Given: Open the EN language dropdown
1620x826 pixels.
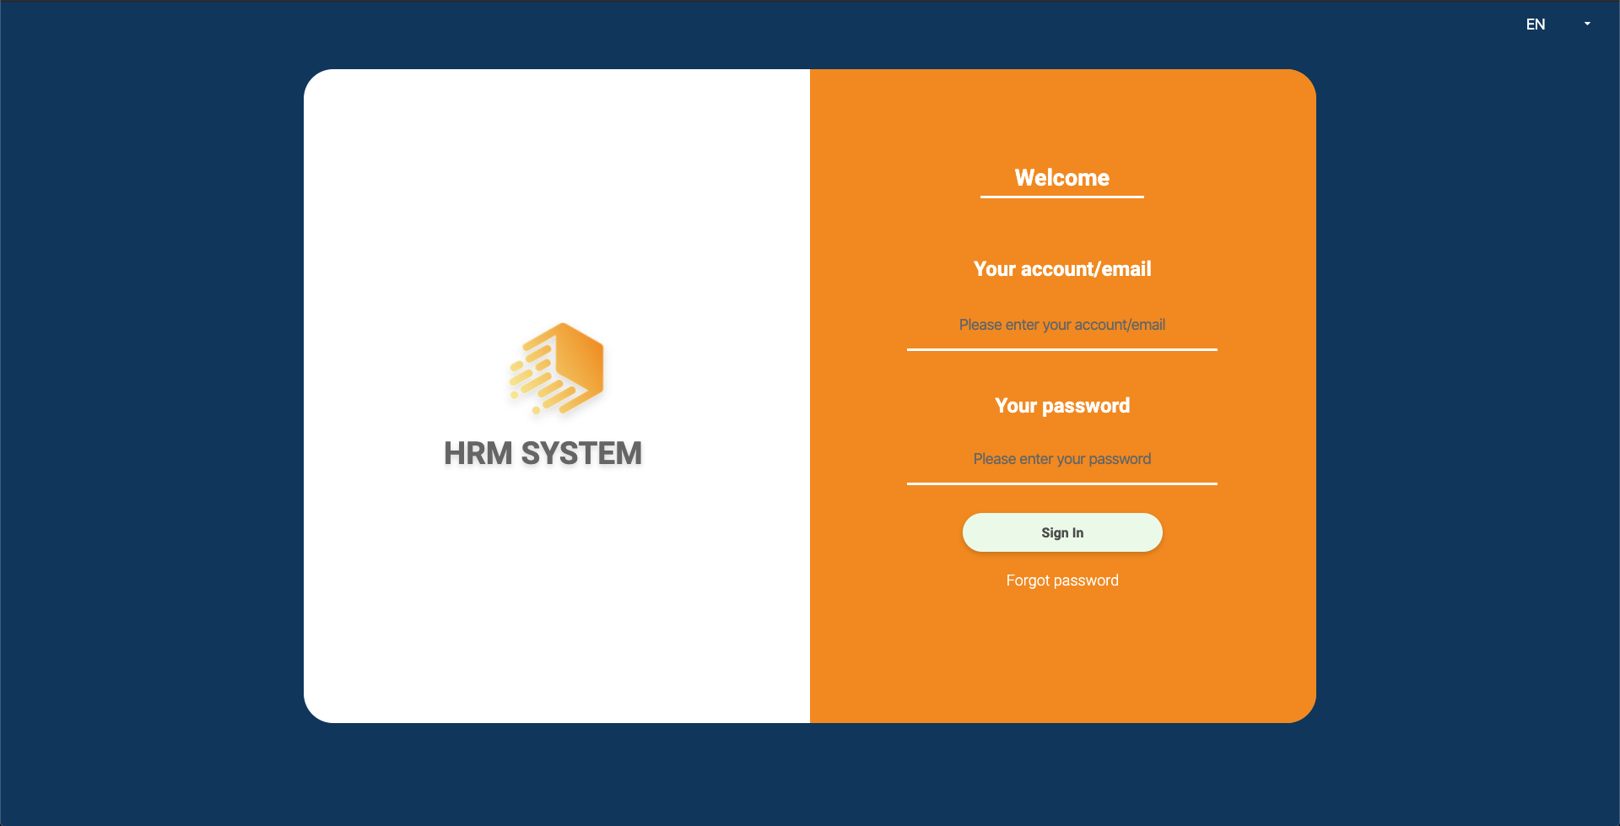Looking at the screenshot, I should 1558,24.
